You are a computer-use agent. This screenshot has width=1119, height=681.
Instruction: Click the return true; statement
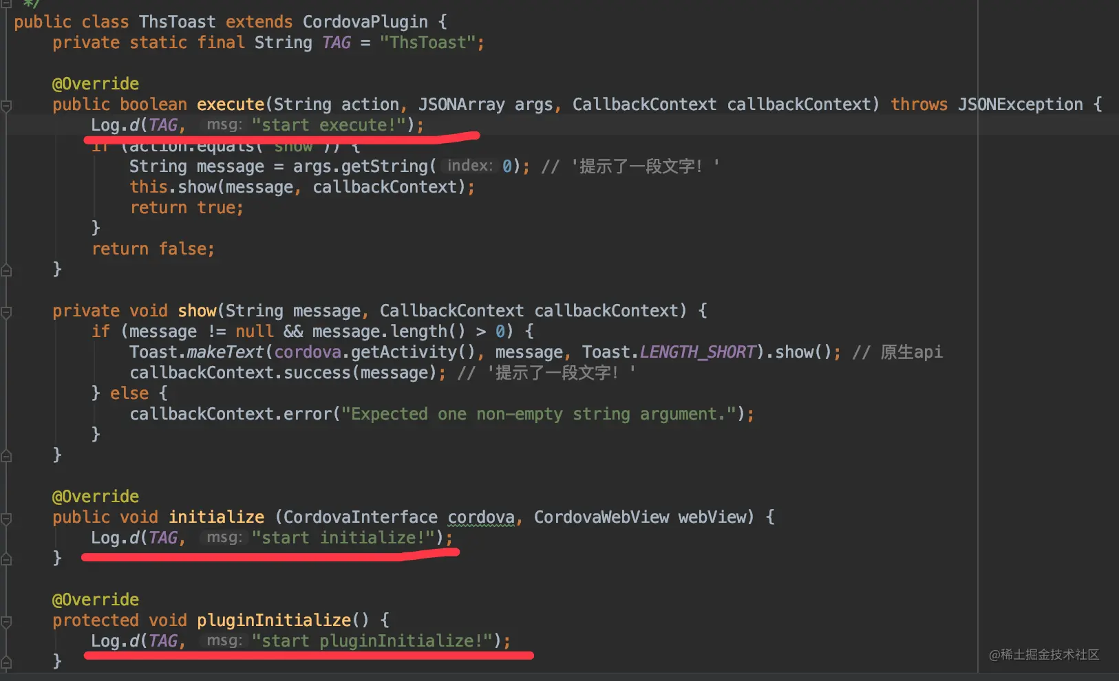pos(186,208)
